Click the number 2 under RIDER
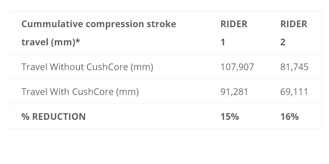The image size is (329, 164). point(283,42)
